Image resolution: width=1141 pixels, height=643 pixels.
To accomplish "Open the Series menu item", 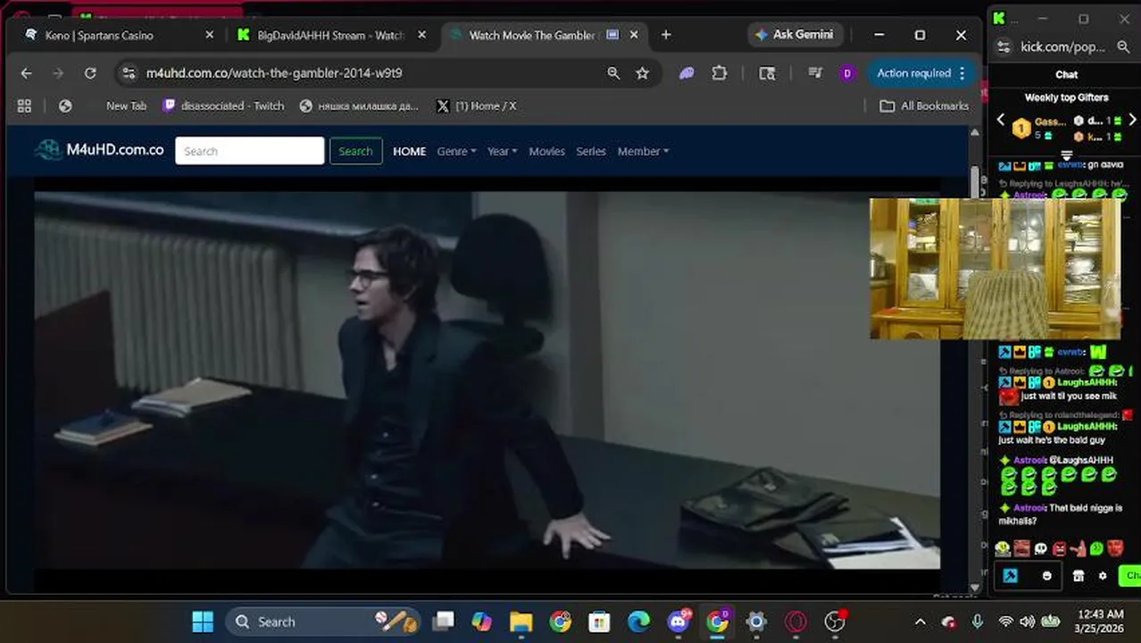I will (x=591, y=151).
